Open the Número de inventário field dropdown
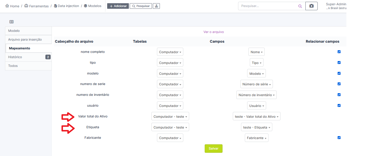The height and width of the screenshot is (156, 371). (x=257, y=95)
